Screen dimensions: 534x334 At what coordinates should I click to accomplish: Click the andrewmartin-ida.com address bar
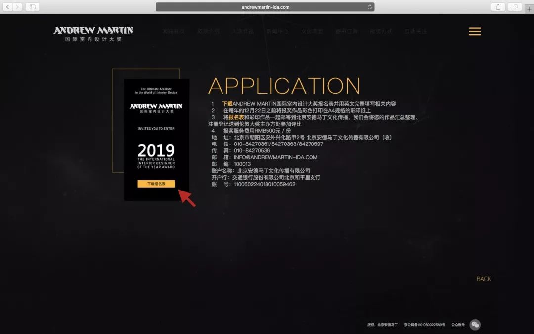point(265,7)
